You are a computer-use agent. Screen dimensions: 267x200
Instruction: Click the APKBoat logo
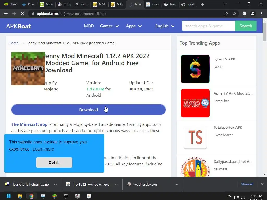coord(19,26)
